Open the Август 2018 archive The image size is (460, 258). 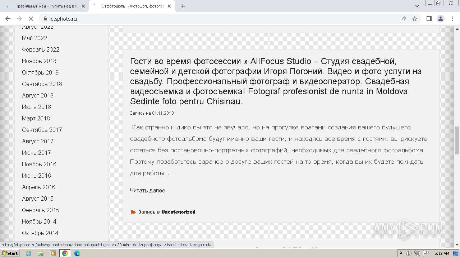(x=38, y=95)
